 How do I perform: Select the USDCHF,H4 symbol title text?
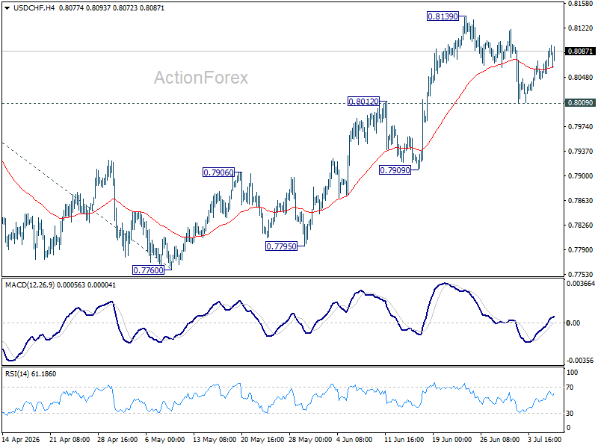click(34, 8)
